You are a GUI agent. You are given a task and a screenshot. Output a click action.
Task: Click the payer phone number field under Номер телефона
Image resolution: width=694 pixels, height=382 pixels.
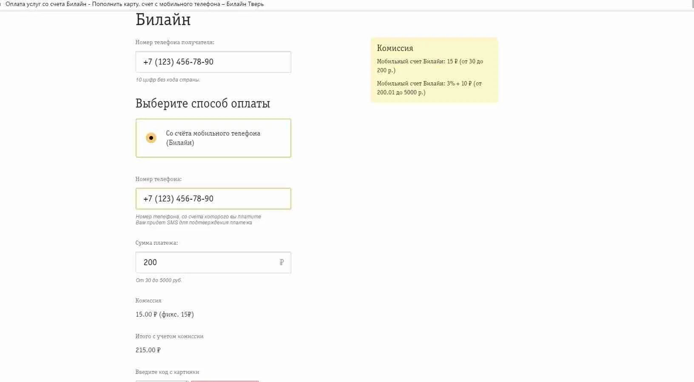(213, 199)
